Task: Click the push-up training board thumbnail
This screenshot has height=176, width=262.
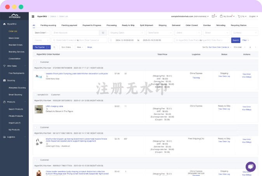Action: click(x=39, y=142)
